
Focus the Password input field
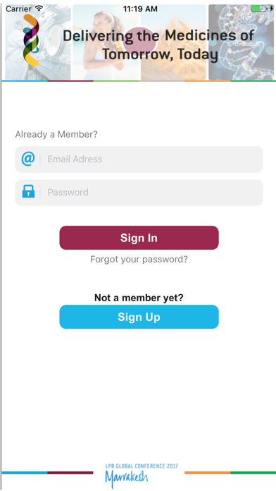139,193
